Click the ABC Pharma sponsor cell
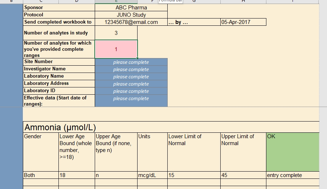Screen dimensions: 327x189 [x=131, y=8]
